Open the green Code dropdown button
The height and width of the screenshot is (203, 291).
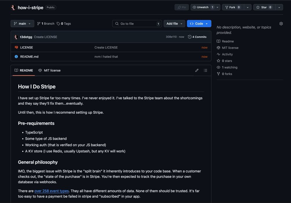(x=199, y=23)
